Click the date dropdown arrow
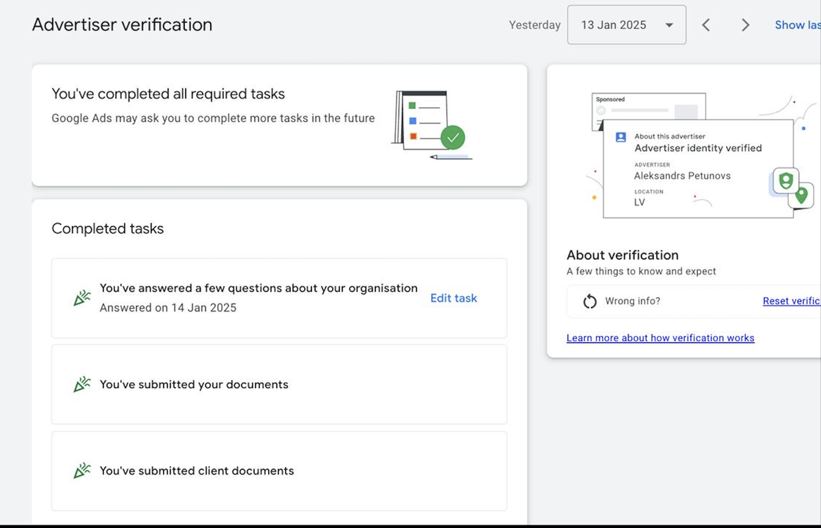821x528 pixels. (x=669, y=25)
